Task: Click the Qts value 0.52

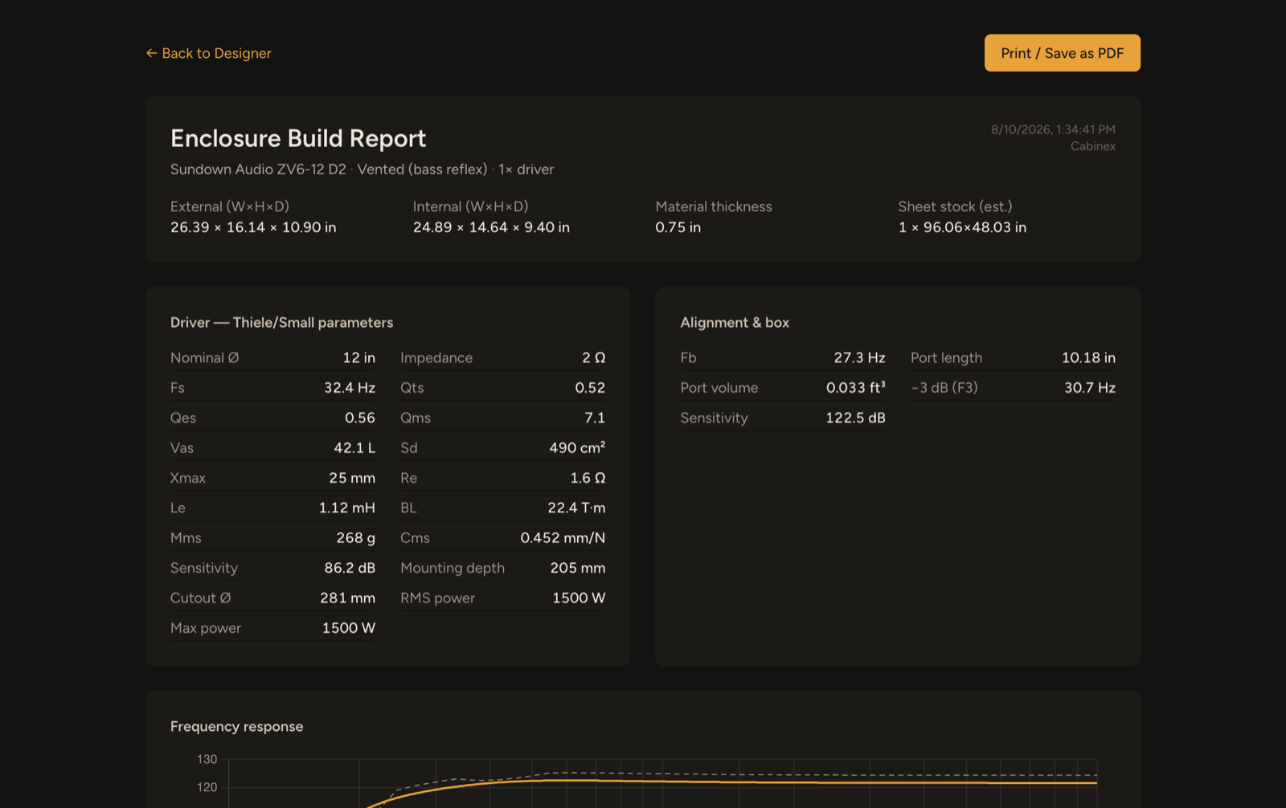Action: [589, 388]
